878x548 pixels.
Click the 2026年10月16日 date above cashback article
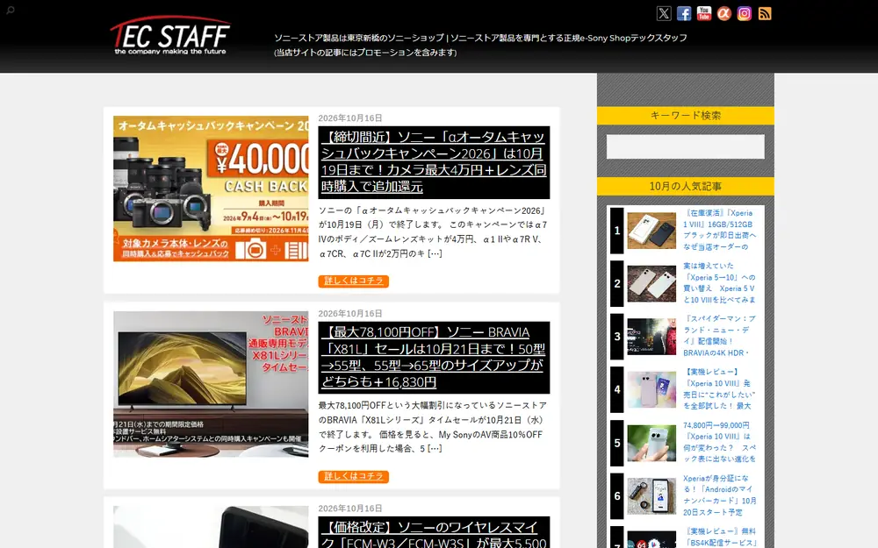(350, 118)
